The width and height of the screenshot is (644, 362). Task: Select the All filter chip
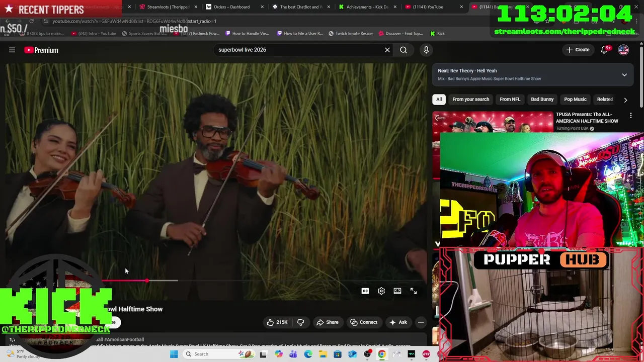[x=439, y=100]
